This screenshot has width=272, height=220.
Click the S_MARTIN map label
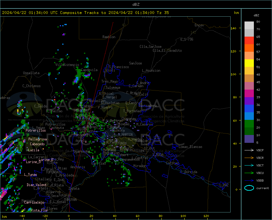pos(125,135)
